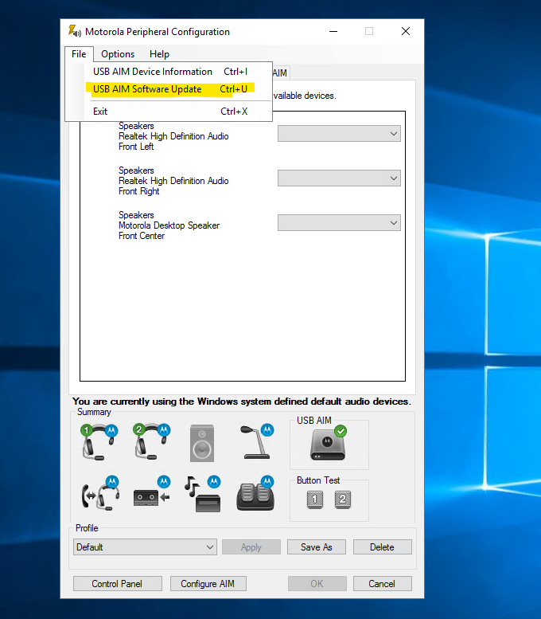Open the Help menu
Image resolution: width=541 pixels, height=619 pixels.
click(159, 54)
